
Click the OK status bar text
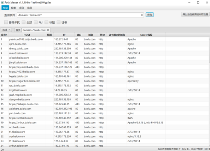point(2,150)
